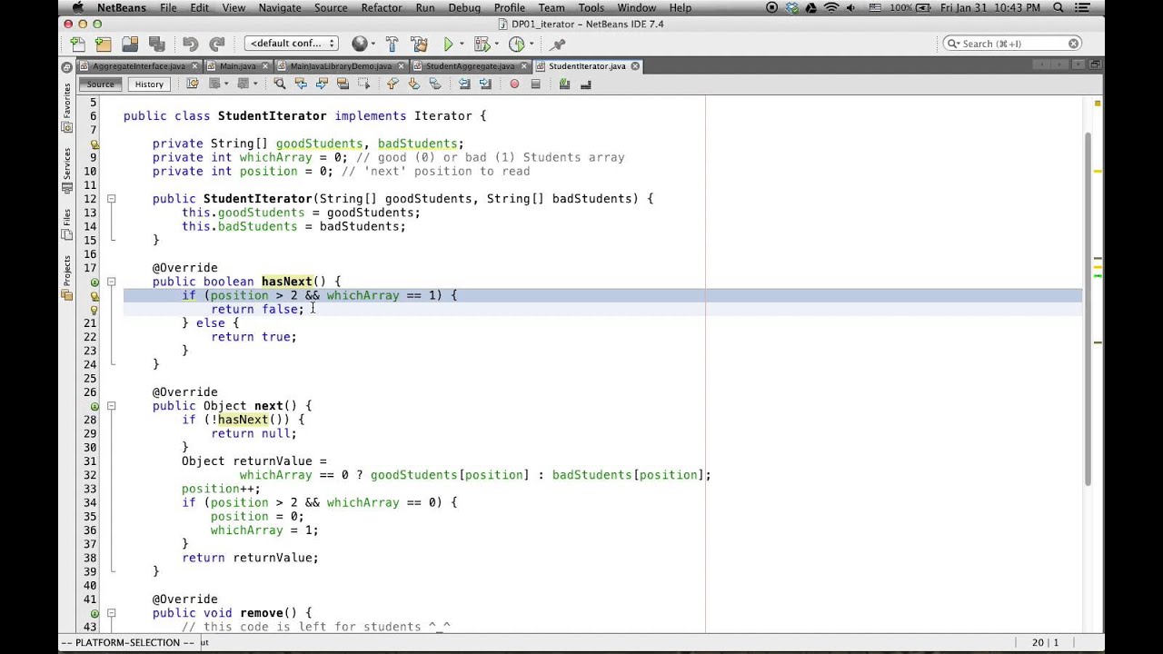
Task: Click the Build Project hammer icon
Action: [x=392, y=44]
